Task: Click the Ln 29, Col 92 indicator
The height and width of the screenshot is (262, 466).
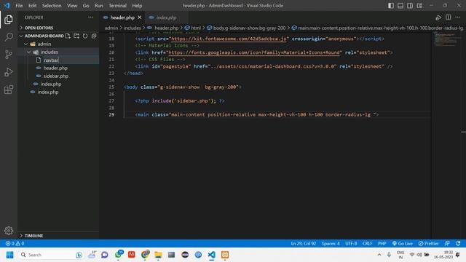Action: (303, 243)
